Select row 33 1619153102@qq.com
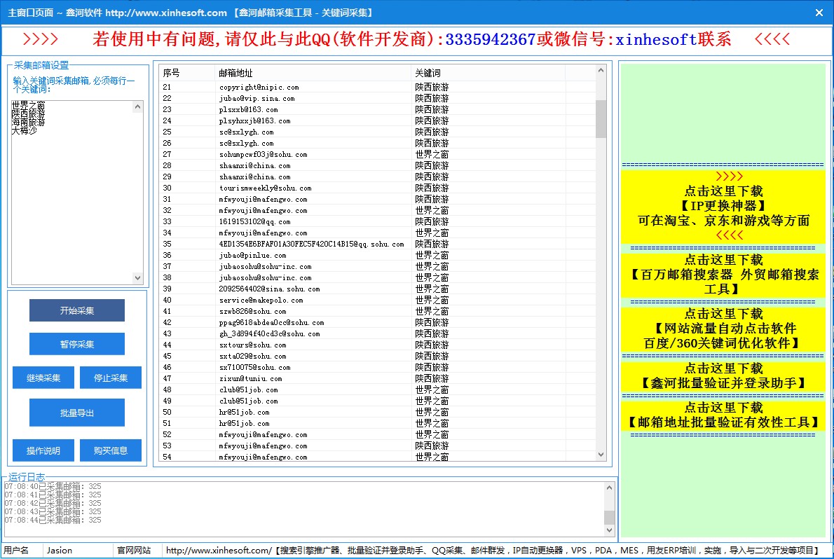 click(x=378, y=221)
